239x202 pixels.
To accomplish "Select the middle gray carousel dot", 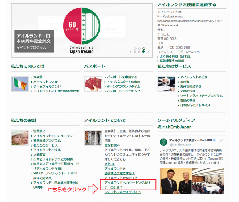I will [139, 52].
